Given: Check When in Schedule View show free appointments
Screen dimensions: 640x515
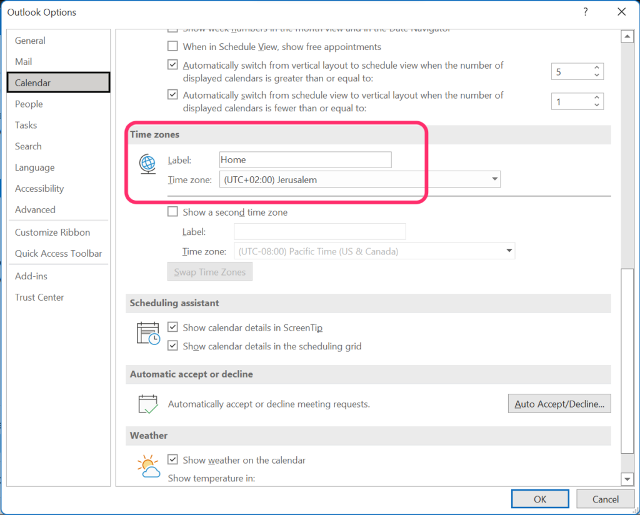Looking at the screenshot, I should [173, 46].
